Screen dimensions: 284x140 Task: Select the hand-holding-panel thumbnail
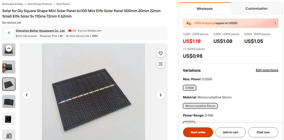(x=9, y=67)
